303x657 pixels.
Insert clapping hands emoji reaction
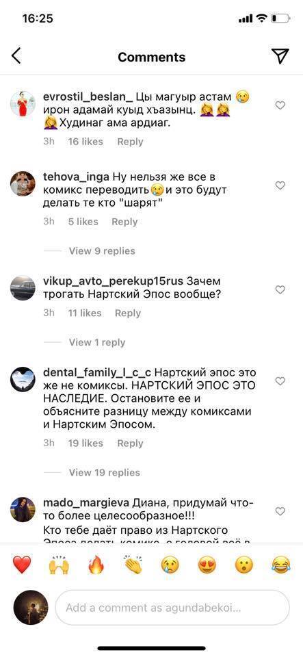tap(133, 565)
